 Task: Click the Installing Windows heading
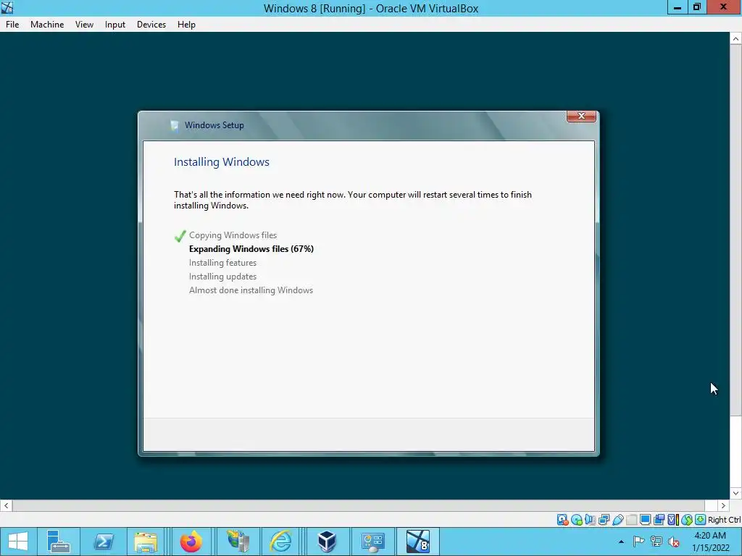click(222, 161)
